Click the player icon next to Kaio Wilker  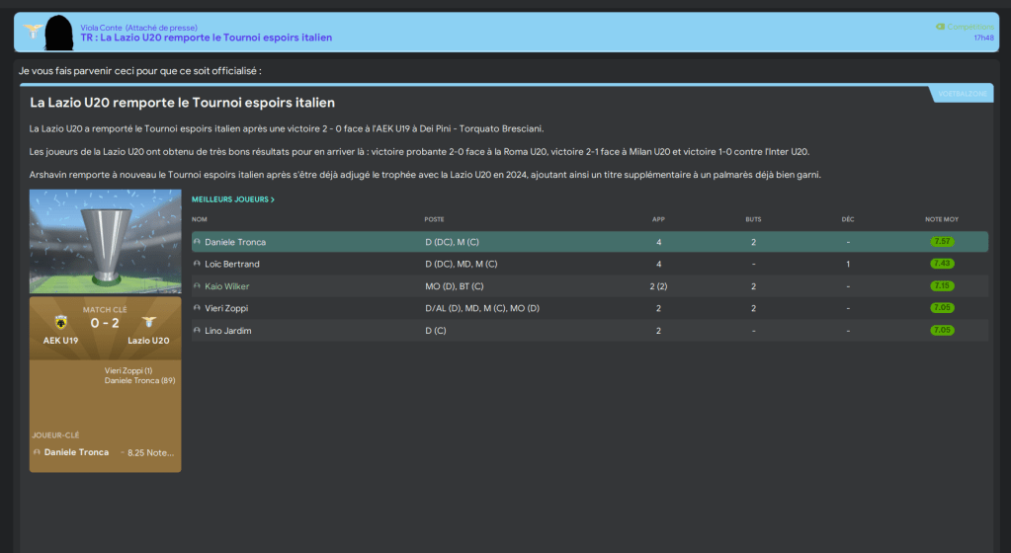pos(197,286)
